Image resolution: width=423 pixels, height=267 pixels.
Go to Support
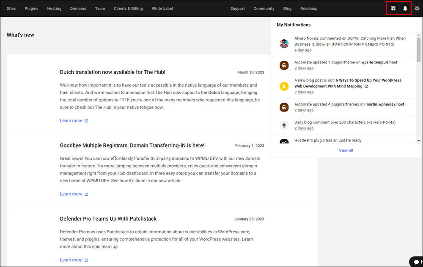(x=238, y=8)
